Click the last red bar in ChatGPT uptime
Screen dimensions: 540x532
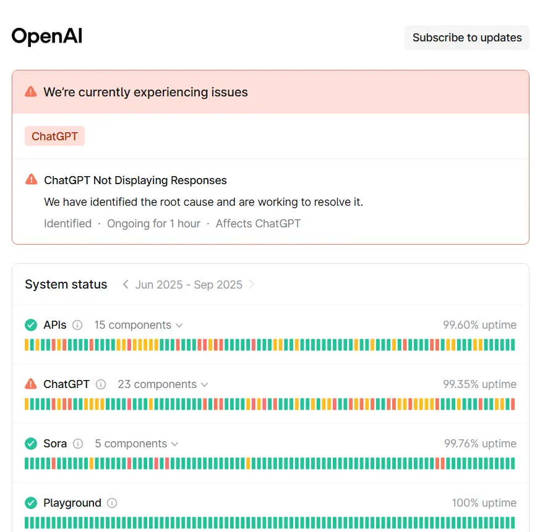point(513,404)
